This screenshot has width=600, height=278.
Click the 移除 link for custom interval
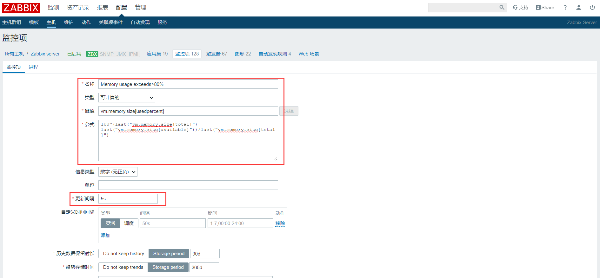tap(280, 223)
